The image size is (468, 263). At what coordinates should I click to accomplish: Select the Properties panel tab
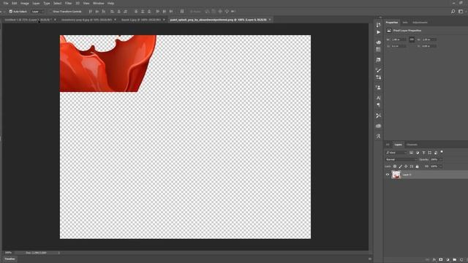click(392, 23)
